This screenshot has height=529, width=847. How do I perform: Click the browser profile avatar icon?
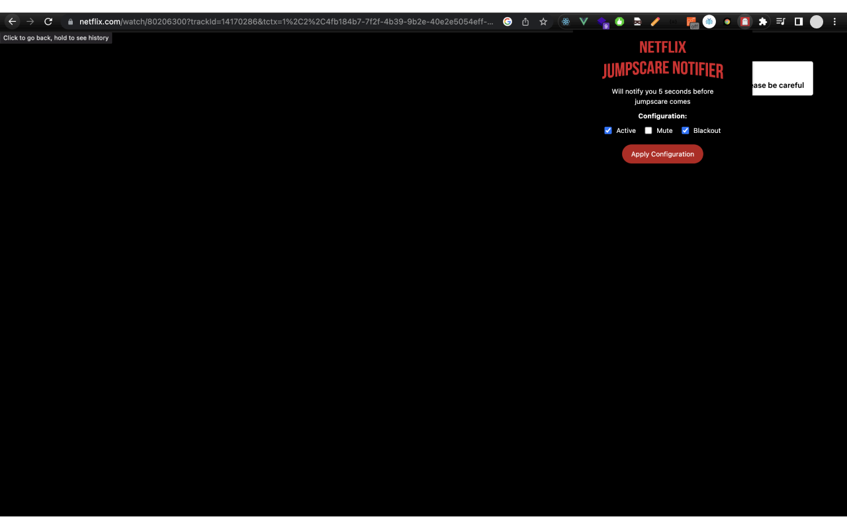[817, 21]
